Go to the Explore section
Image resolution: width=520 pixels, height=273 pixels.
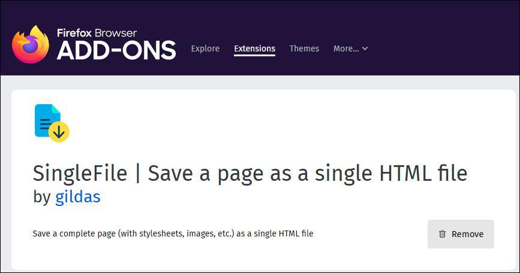click(205, 48)
